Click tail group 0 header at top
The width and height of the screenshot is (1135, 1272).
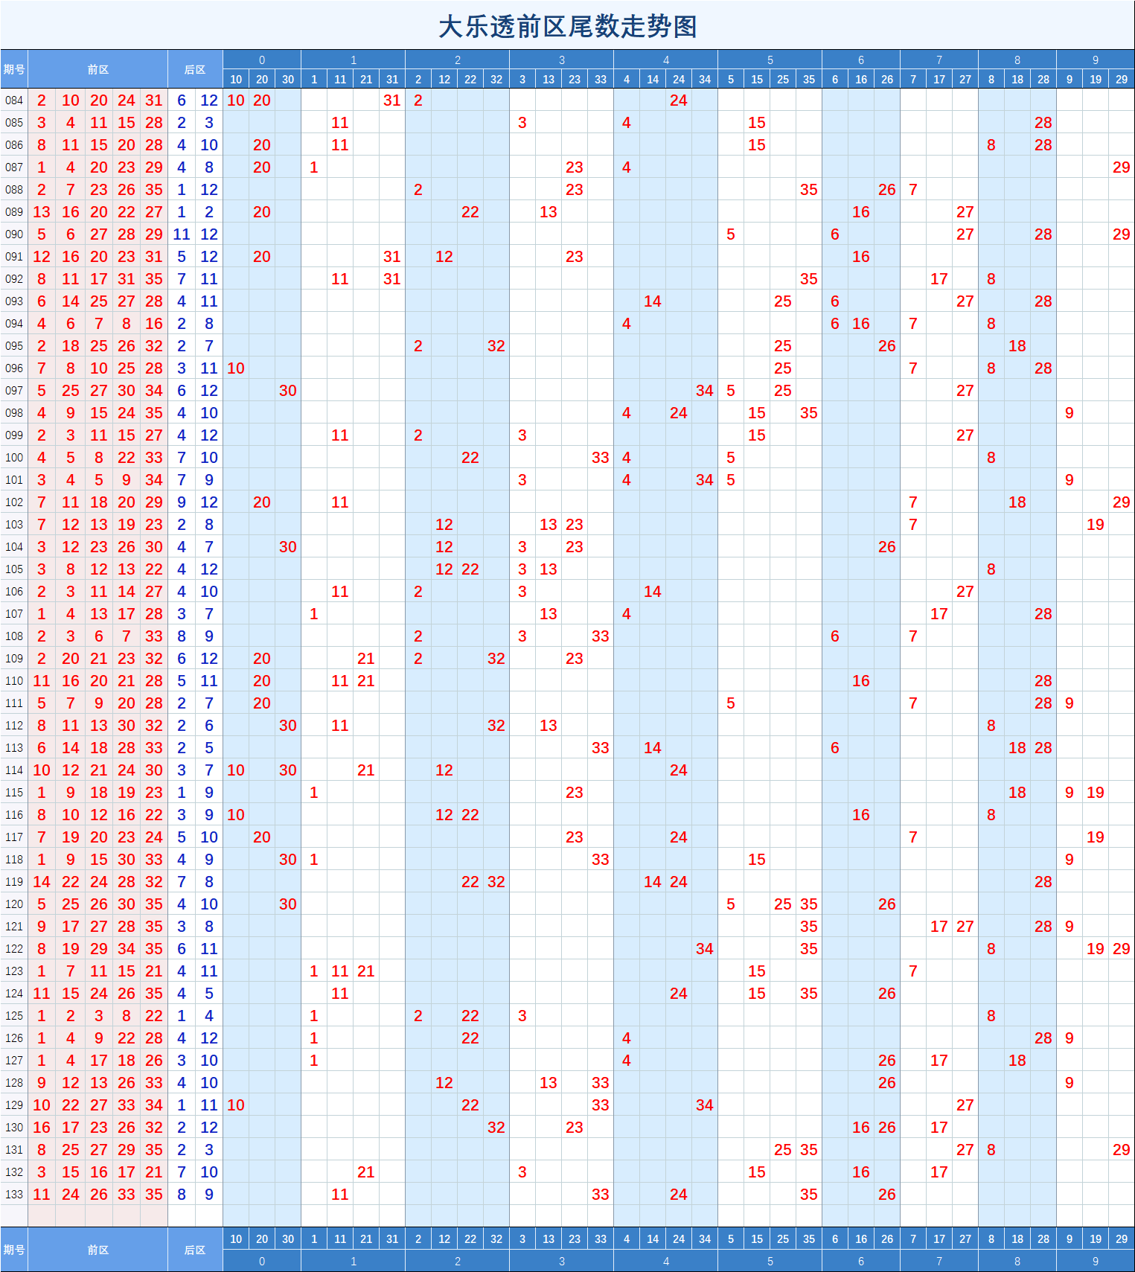262,60
